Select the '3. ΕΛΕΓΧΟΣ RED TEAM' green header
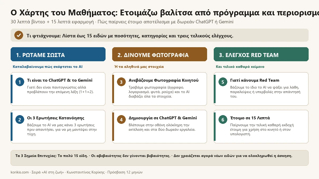Viewport: 319px width, 179px height. click(x=261, y=54)
